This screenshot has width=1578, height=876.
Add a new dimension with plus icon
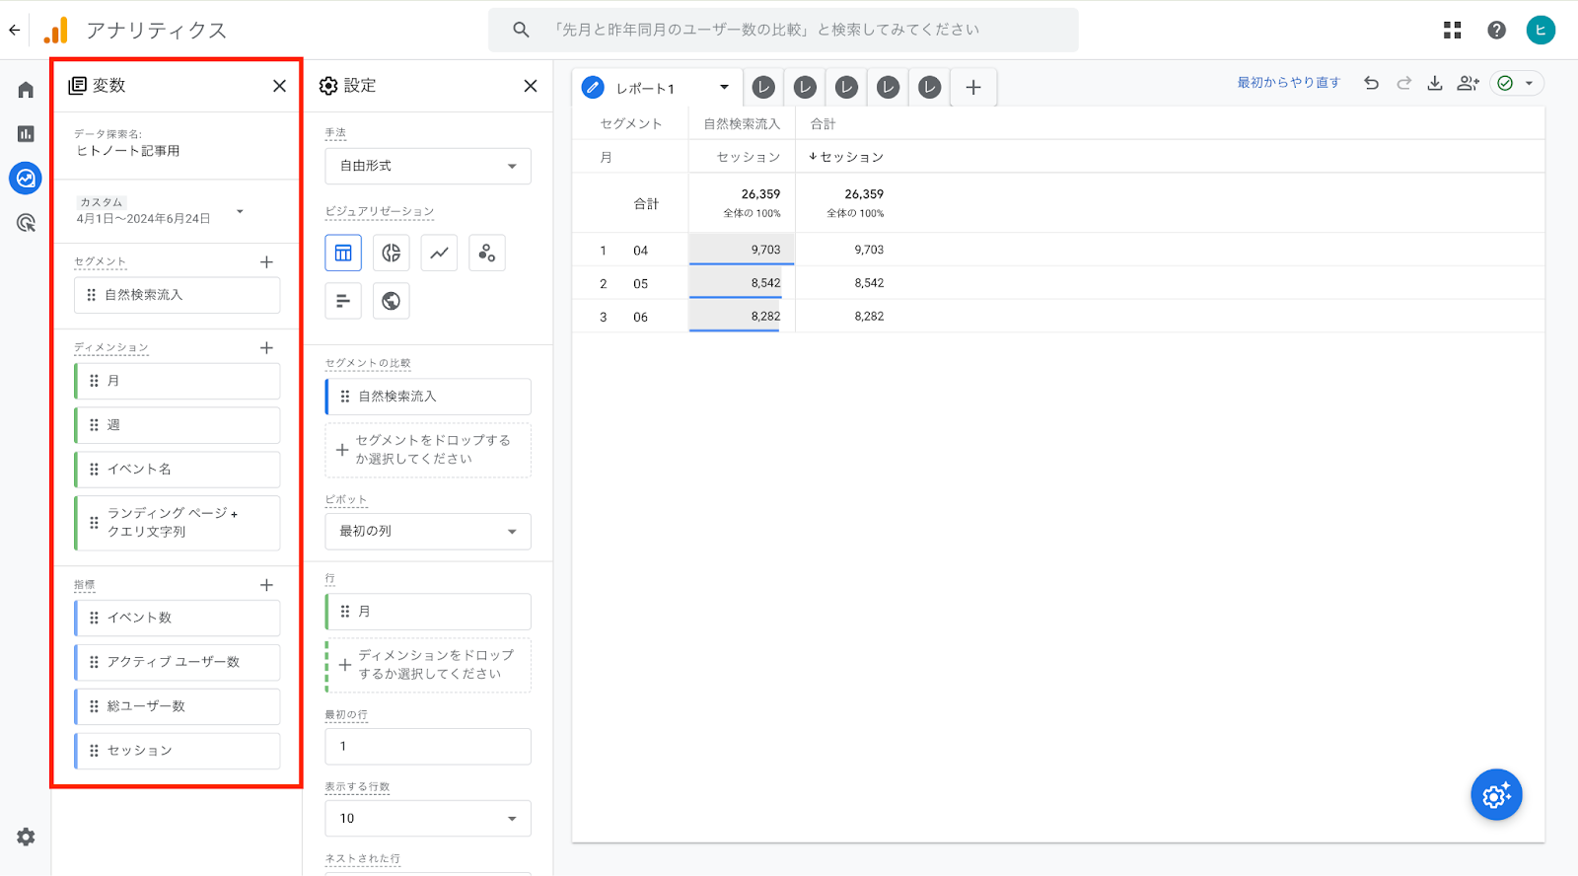(x=266, y=347)
